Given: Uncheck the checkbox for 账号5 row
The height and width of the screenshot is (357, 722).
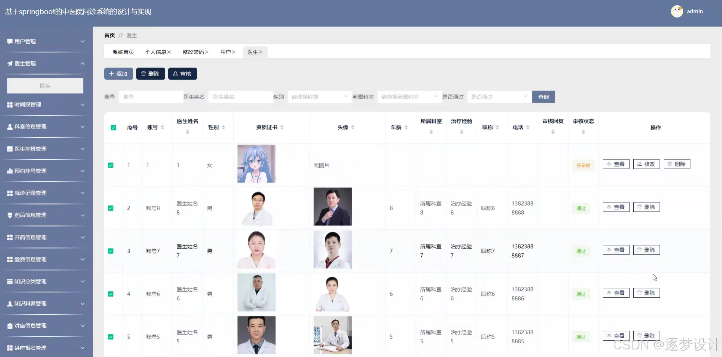Looking at the screenshot, I should tap(111, 337).
